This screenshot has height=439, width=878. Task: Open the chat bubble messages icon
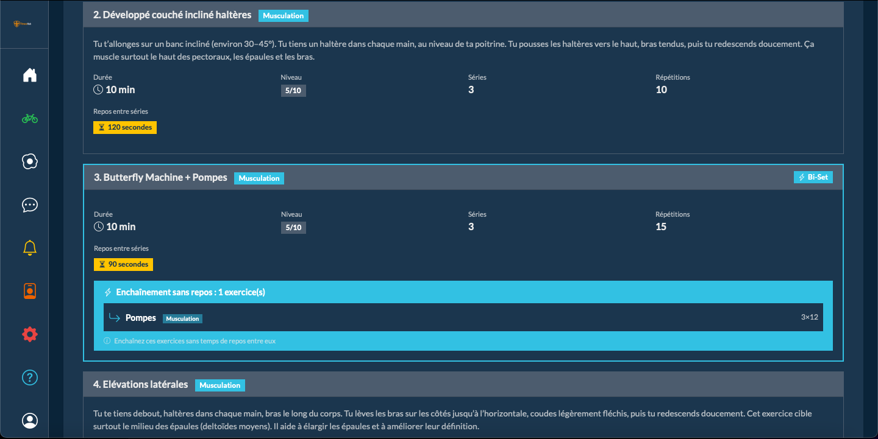(30, 205)
